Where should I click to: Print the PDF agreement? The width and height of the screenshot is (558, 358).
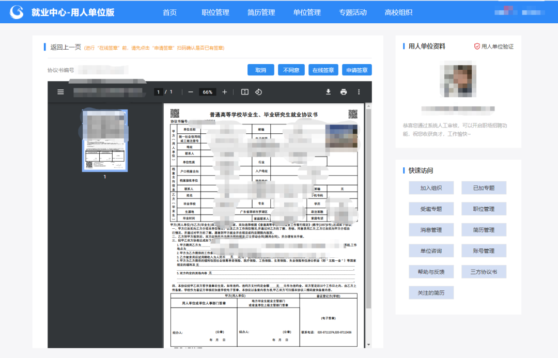coord(344,92)
